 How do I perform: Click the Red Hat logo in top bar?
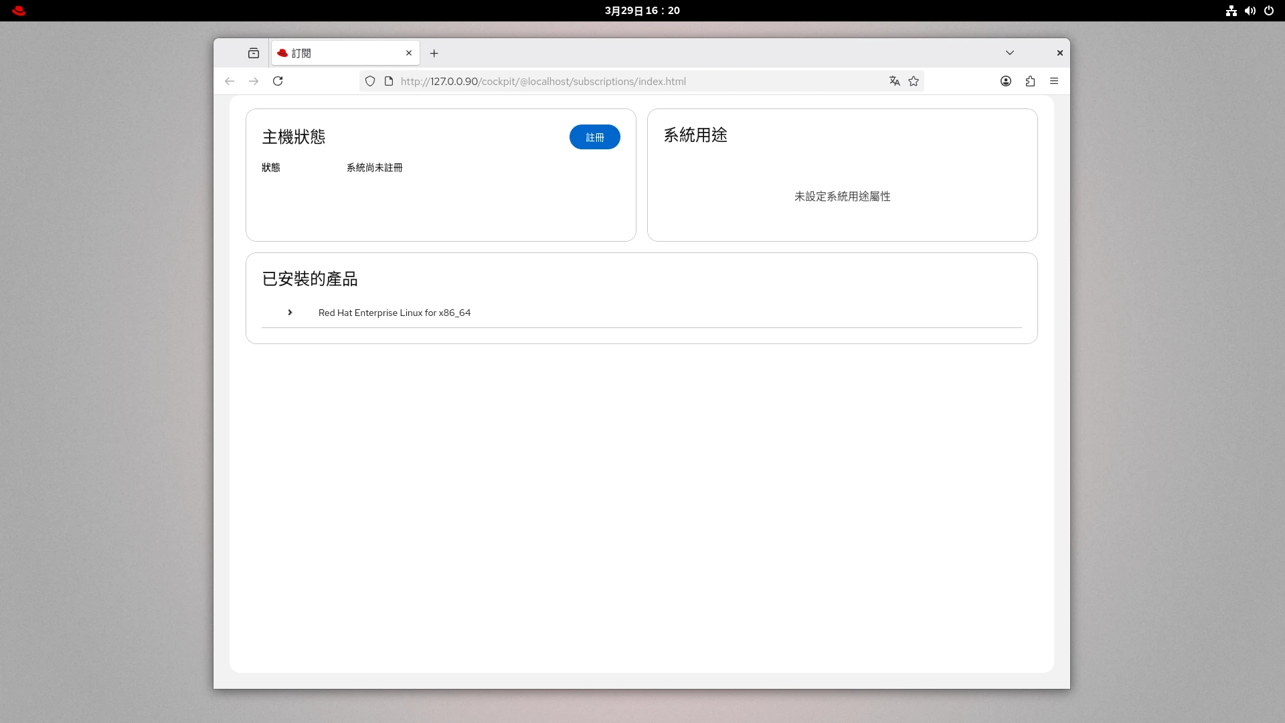(19, 11)
